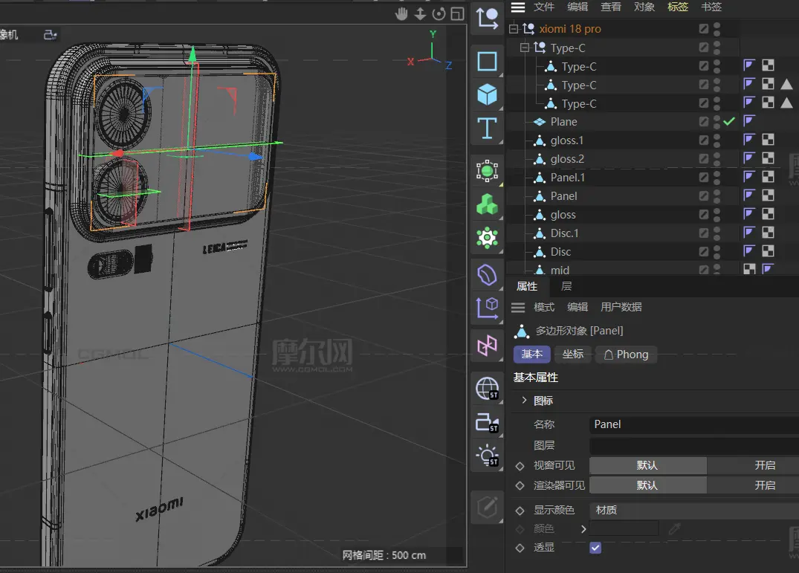
Task: Click the greyed pencil doodle icon
Action: click(x=487, y=508)
